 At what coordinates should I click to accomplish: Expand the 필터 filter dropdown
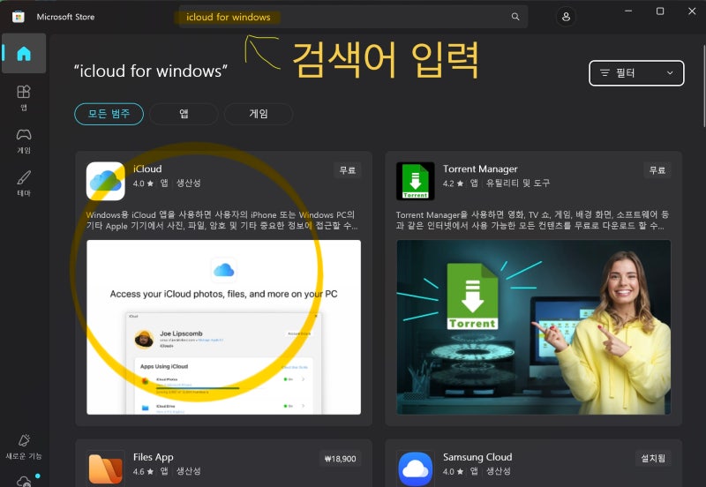(x=636, y=73)
